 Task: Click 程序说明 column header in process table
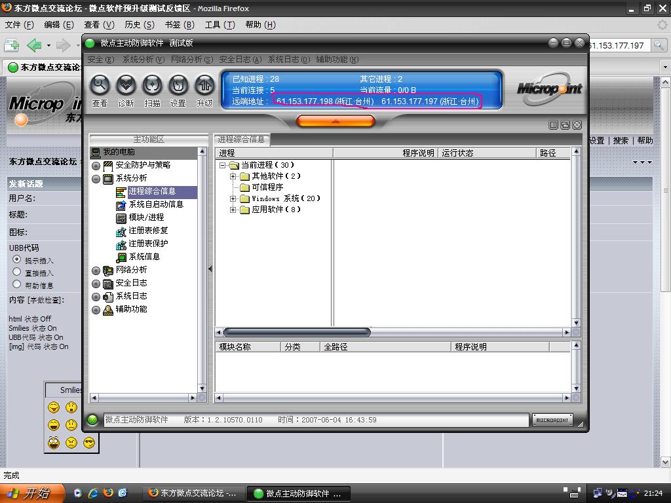coord(385,153)
